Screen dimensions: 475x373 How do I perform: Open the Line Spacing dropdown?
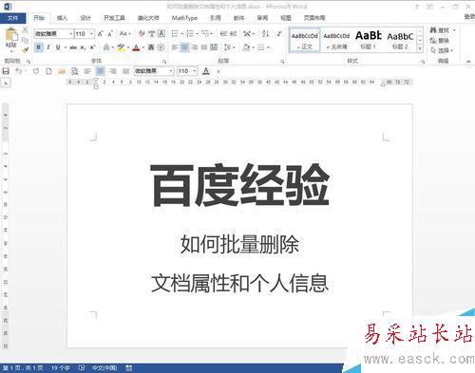(229, 47)
